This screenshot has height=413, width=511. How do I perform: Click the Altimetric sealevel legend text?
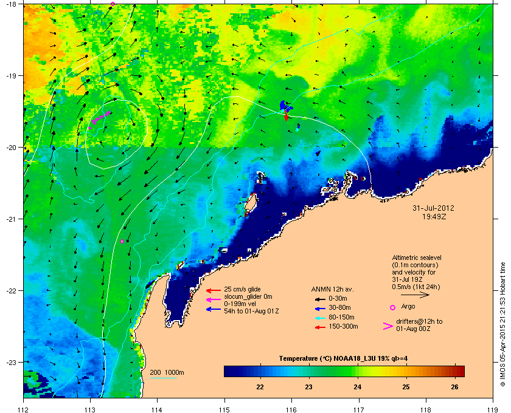[x=417, y=258]
